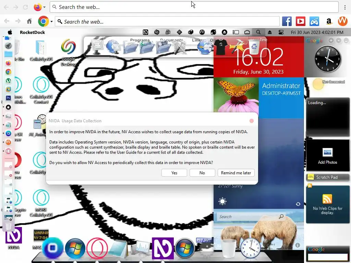Click the clock icon in bottom dock
The height and width of the screenshot is (263, 351).
click(x=251, y=249)
